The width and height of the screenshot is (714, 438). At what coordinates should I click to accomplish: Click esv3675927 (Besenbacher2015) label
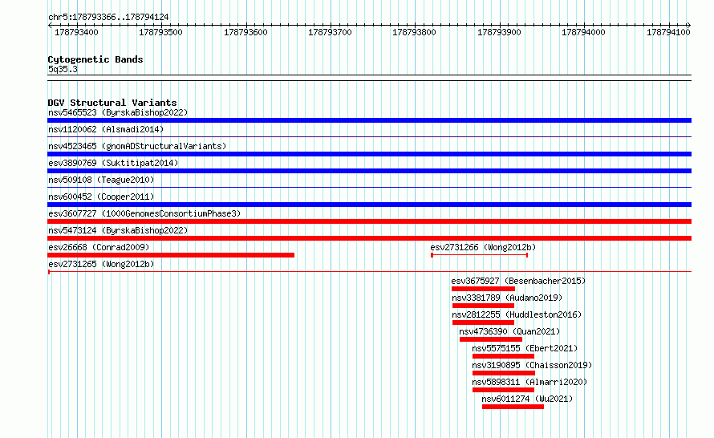[518, 281]
